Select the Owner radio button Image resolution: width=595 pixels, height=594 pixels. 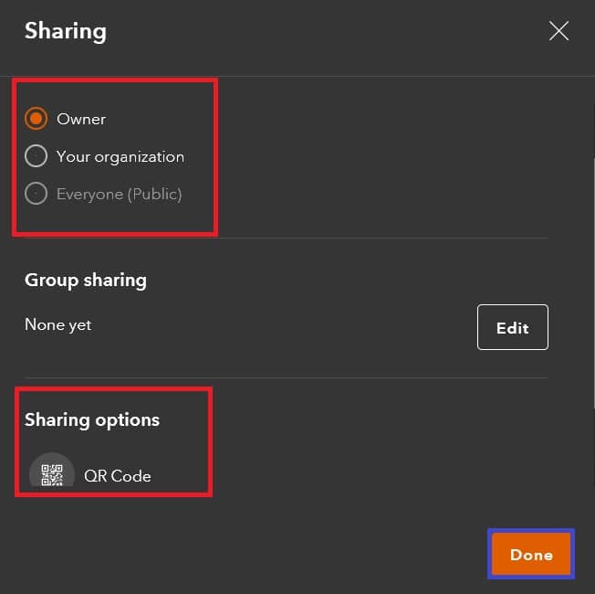pyautogui.click(x=37, y=119)
